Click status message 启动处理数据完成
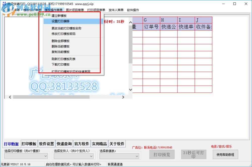The image size is (252, 167). tap(74, 164)
